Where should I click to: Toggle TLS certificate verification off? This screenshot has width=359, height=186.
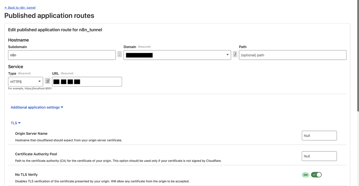(316, 175)
